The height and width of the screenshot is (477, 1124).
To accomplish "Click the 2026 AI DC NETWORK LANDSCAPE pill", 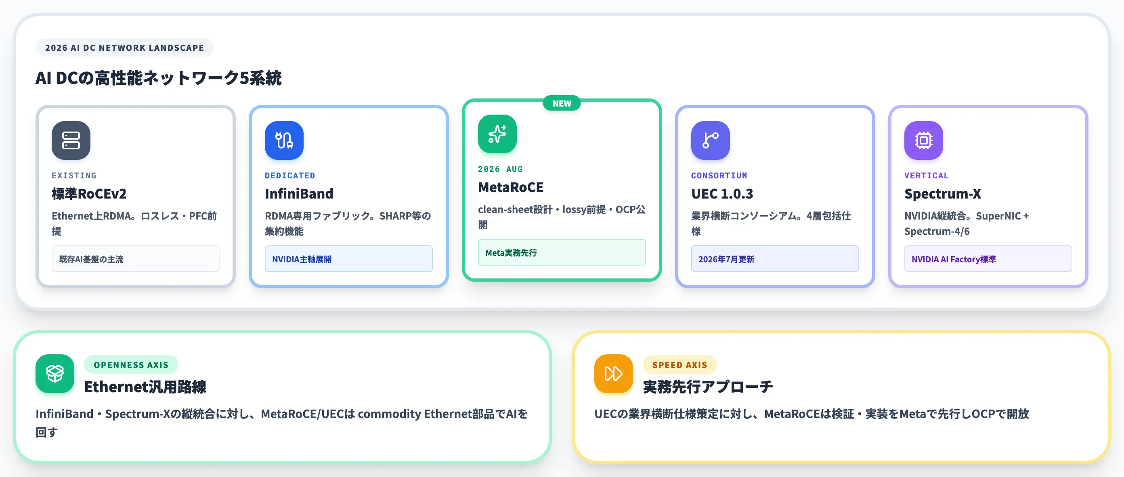I will pyautogui.click(x=124, y=48).
